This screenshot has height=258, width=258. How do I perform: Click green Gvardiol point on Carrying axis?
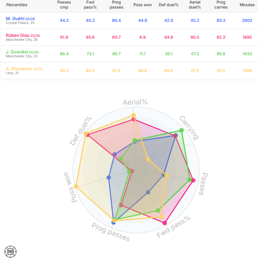point(182,130)
